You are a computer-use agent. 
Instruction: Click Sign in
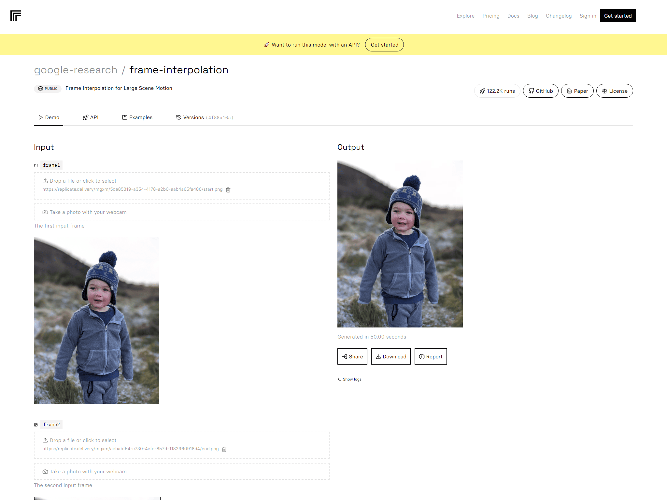pyautogui.click(x=588, y=16)
